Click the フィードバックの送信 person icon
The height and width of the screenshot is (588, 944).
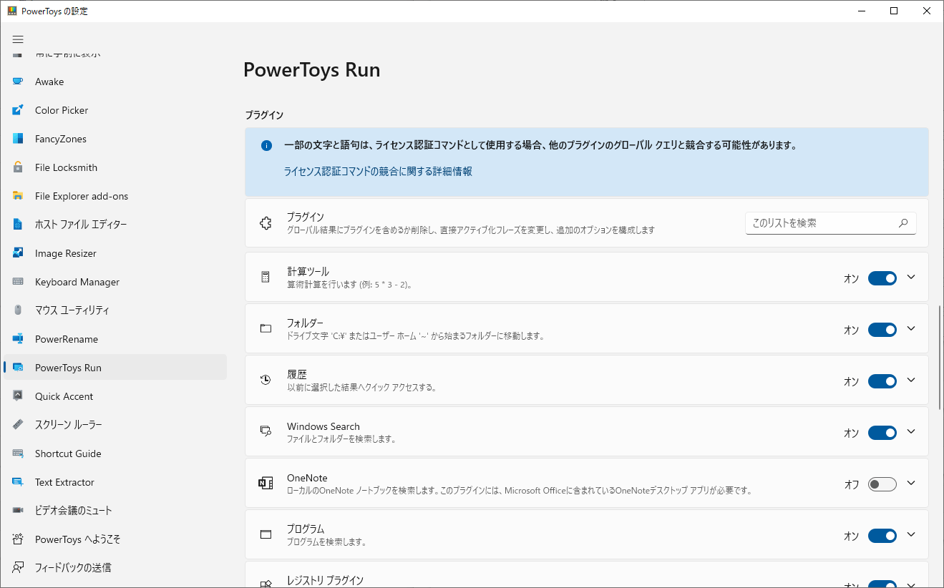point(18,568)
